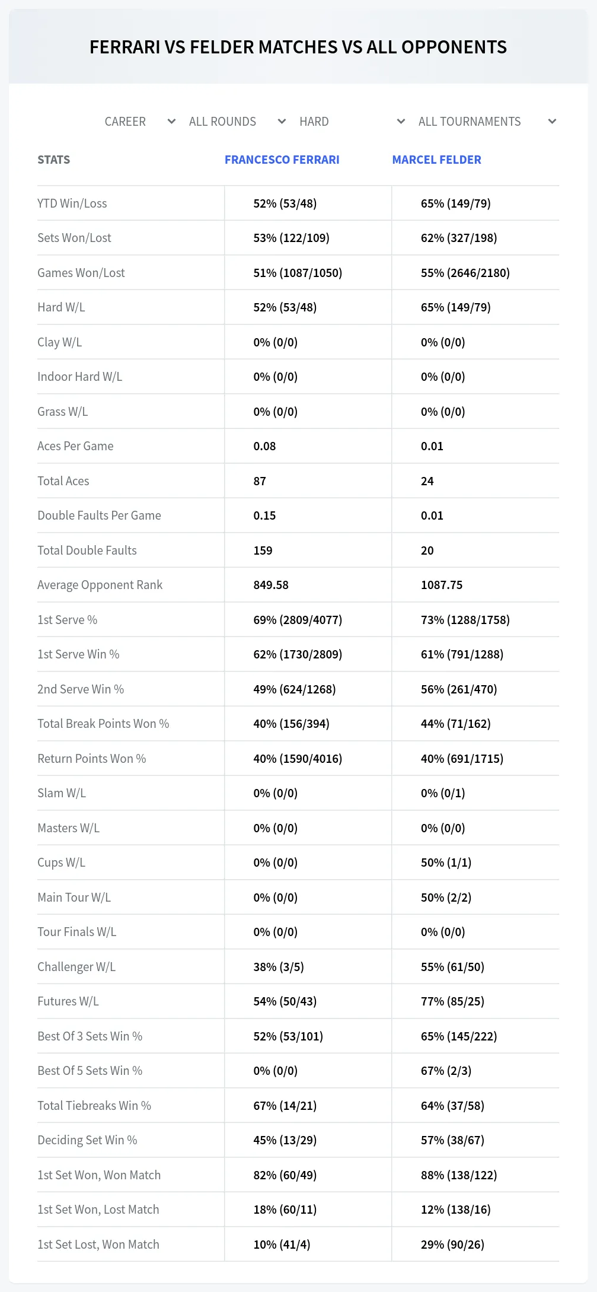Click Ferrari's Total Aces value 87
The image size is (597, 1292).
click(x=260, y=481)
